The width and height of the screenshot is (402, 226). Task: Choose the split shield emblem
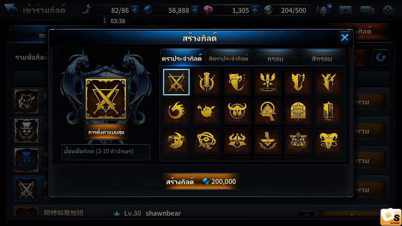(298, 82)
